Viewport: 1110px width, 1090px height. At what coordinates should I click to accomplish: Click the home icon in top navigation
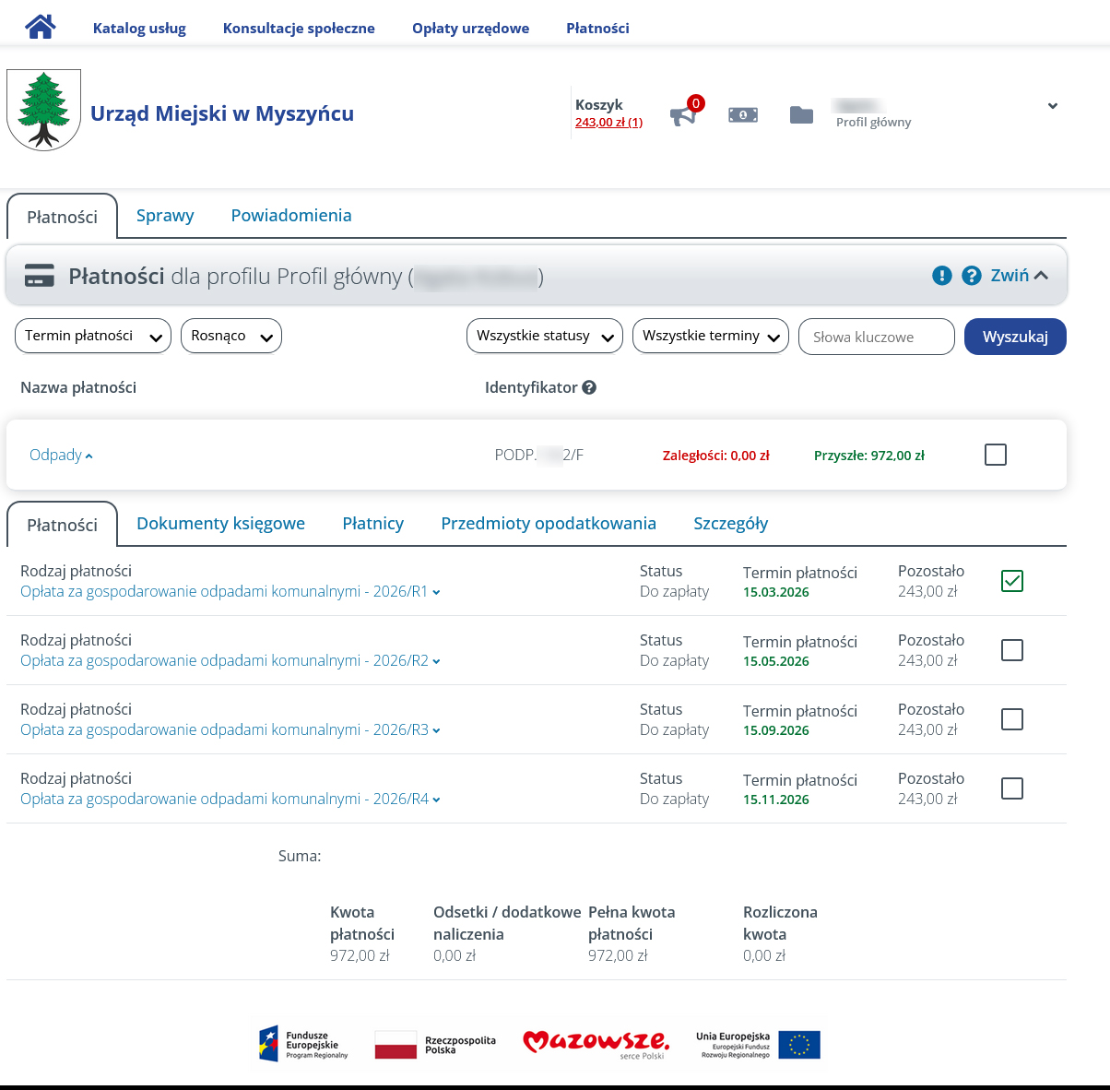click(x=41, y=27)
